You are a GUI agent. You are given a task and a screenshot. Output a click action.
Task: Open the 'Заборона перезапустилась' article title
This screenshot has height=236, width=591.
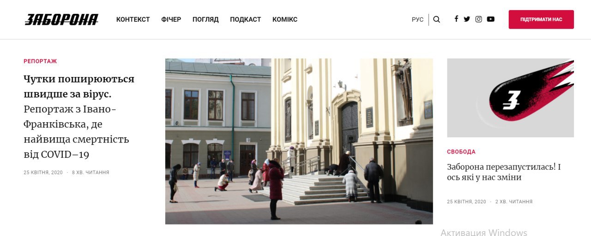(x=504, y=172)
